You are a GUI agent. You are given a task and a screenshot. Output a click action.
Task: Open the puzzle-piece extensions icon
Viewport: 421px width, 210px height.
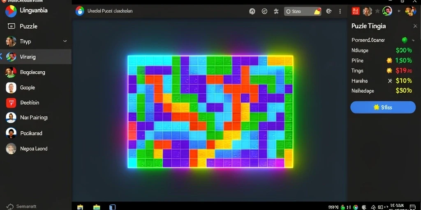click(276, 11)
